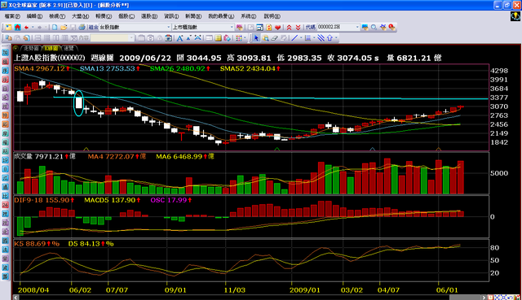Select the eraser drawing tool
This screenshot has height=300, width=522.
274,38
